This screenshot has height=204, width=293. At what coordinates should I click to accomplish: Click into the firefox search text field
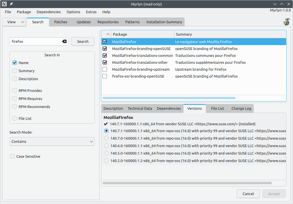point(36,41)
